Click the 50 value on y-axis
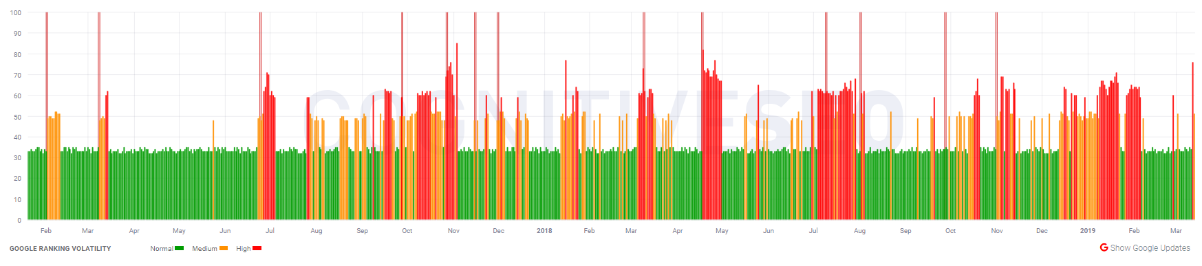The width and height of the screenshot is (1202, 266). click(x=18, y=118)
